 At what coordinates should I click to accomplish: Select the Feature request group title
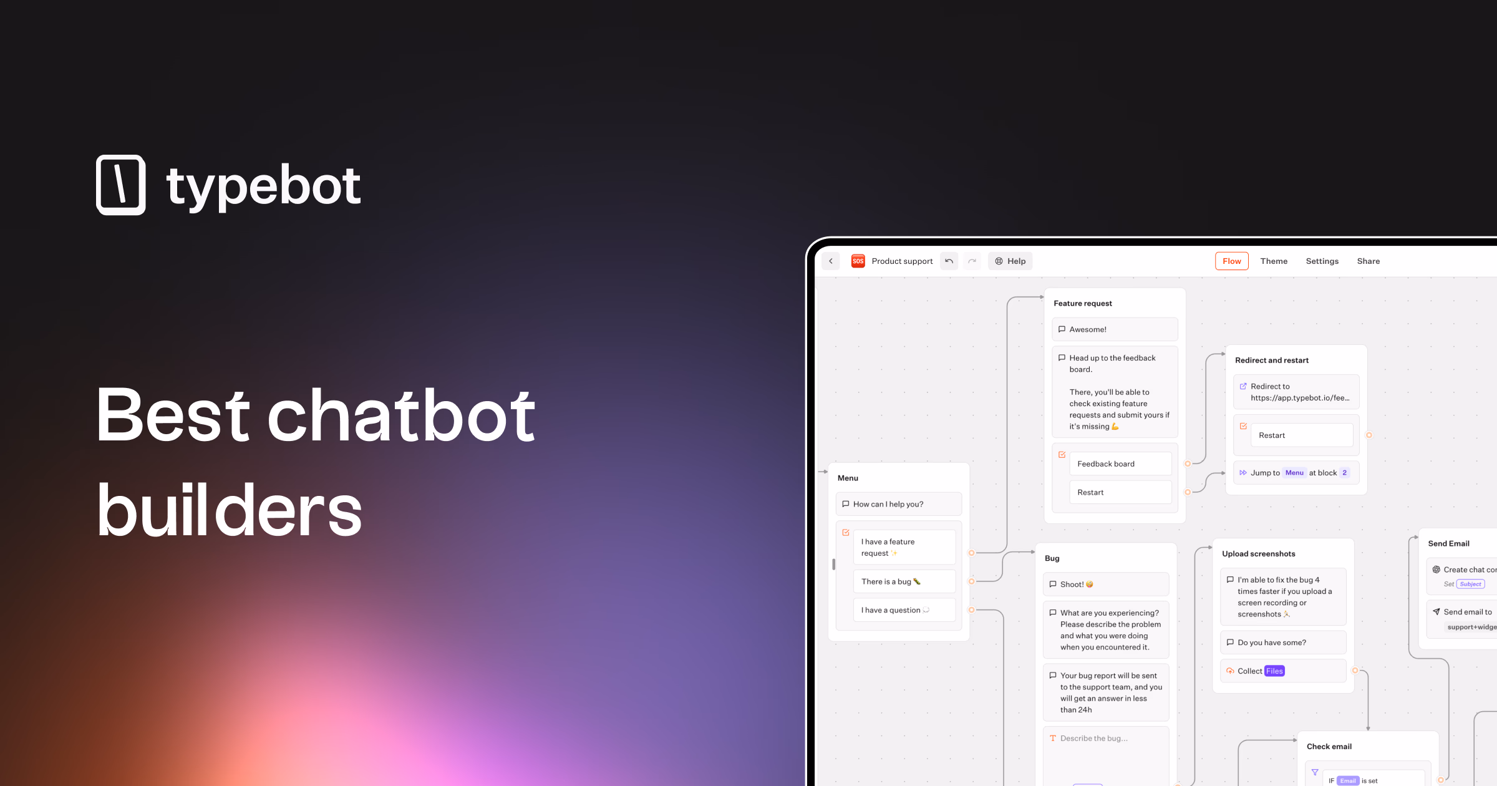pyautogui.click(x=1083, y=303)
